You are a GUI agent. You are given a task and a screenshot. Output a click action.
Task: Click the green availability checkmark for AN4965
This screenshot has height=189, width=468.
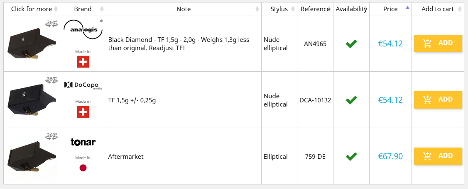[351, 44]
